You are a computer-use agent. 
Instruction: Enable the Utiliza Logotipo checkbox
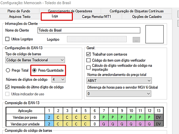point(8,39)
